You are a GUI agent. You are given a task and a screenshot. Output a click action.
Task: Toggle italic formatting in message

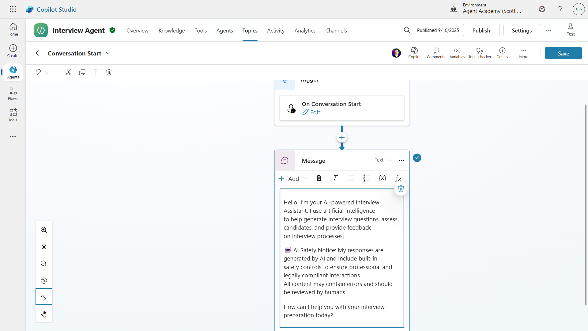click(x=335, y=178)
